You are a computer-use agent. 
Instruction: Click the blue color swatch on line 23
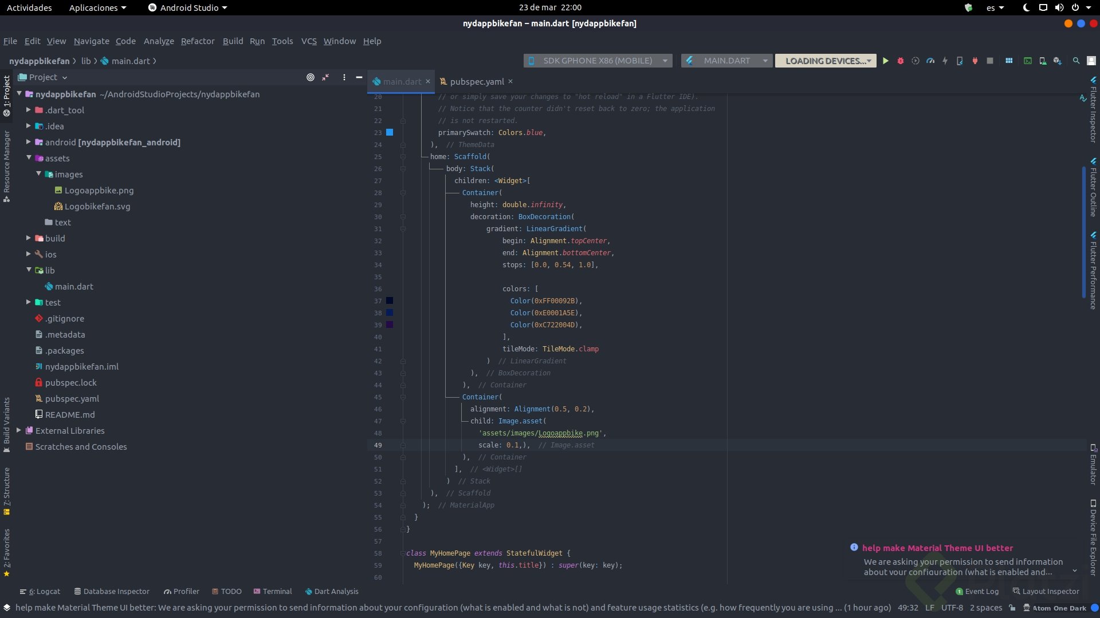coord(390,132)
